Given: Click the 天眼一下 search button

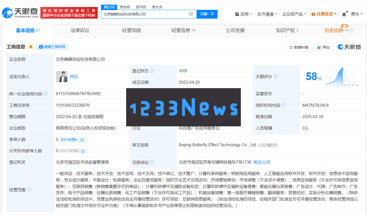Looking at the screenshot, I should [x=207, y=14].
